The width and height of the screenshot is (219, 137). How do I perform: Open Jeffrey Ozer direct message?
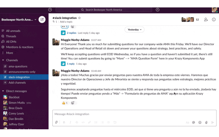[x=24, y=124]
